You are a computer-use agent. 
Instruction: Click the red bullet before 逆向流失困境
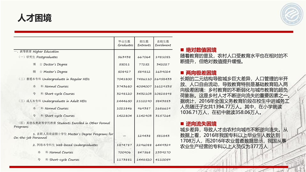[x=182, y=124]
